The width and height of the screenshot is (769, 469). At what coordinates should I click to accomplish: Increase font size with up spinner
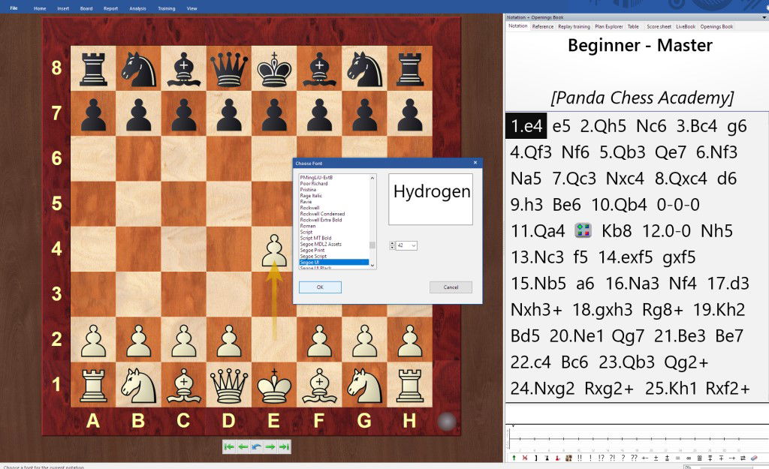pos(391,243)
